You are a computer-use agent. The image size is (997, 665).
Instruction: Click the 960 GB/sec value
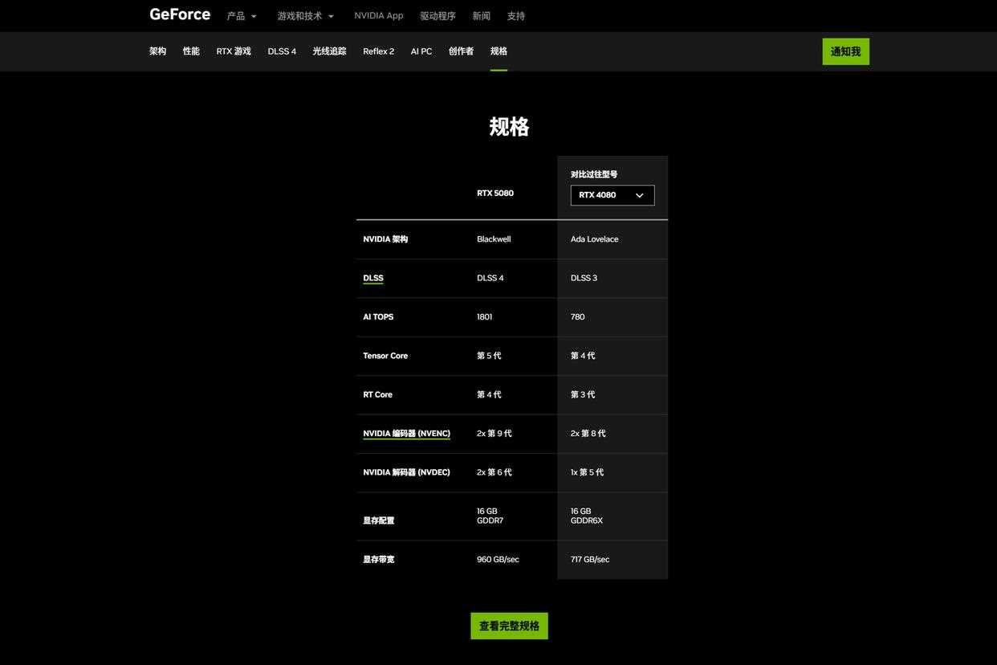[x=498, y=560]
